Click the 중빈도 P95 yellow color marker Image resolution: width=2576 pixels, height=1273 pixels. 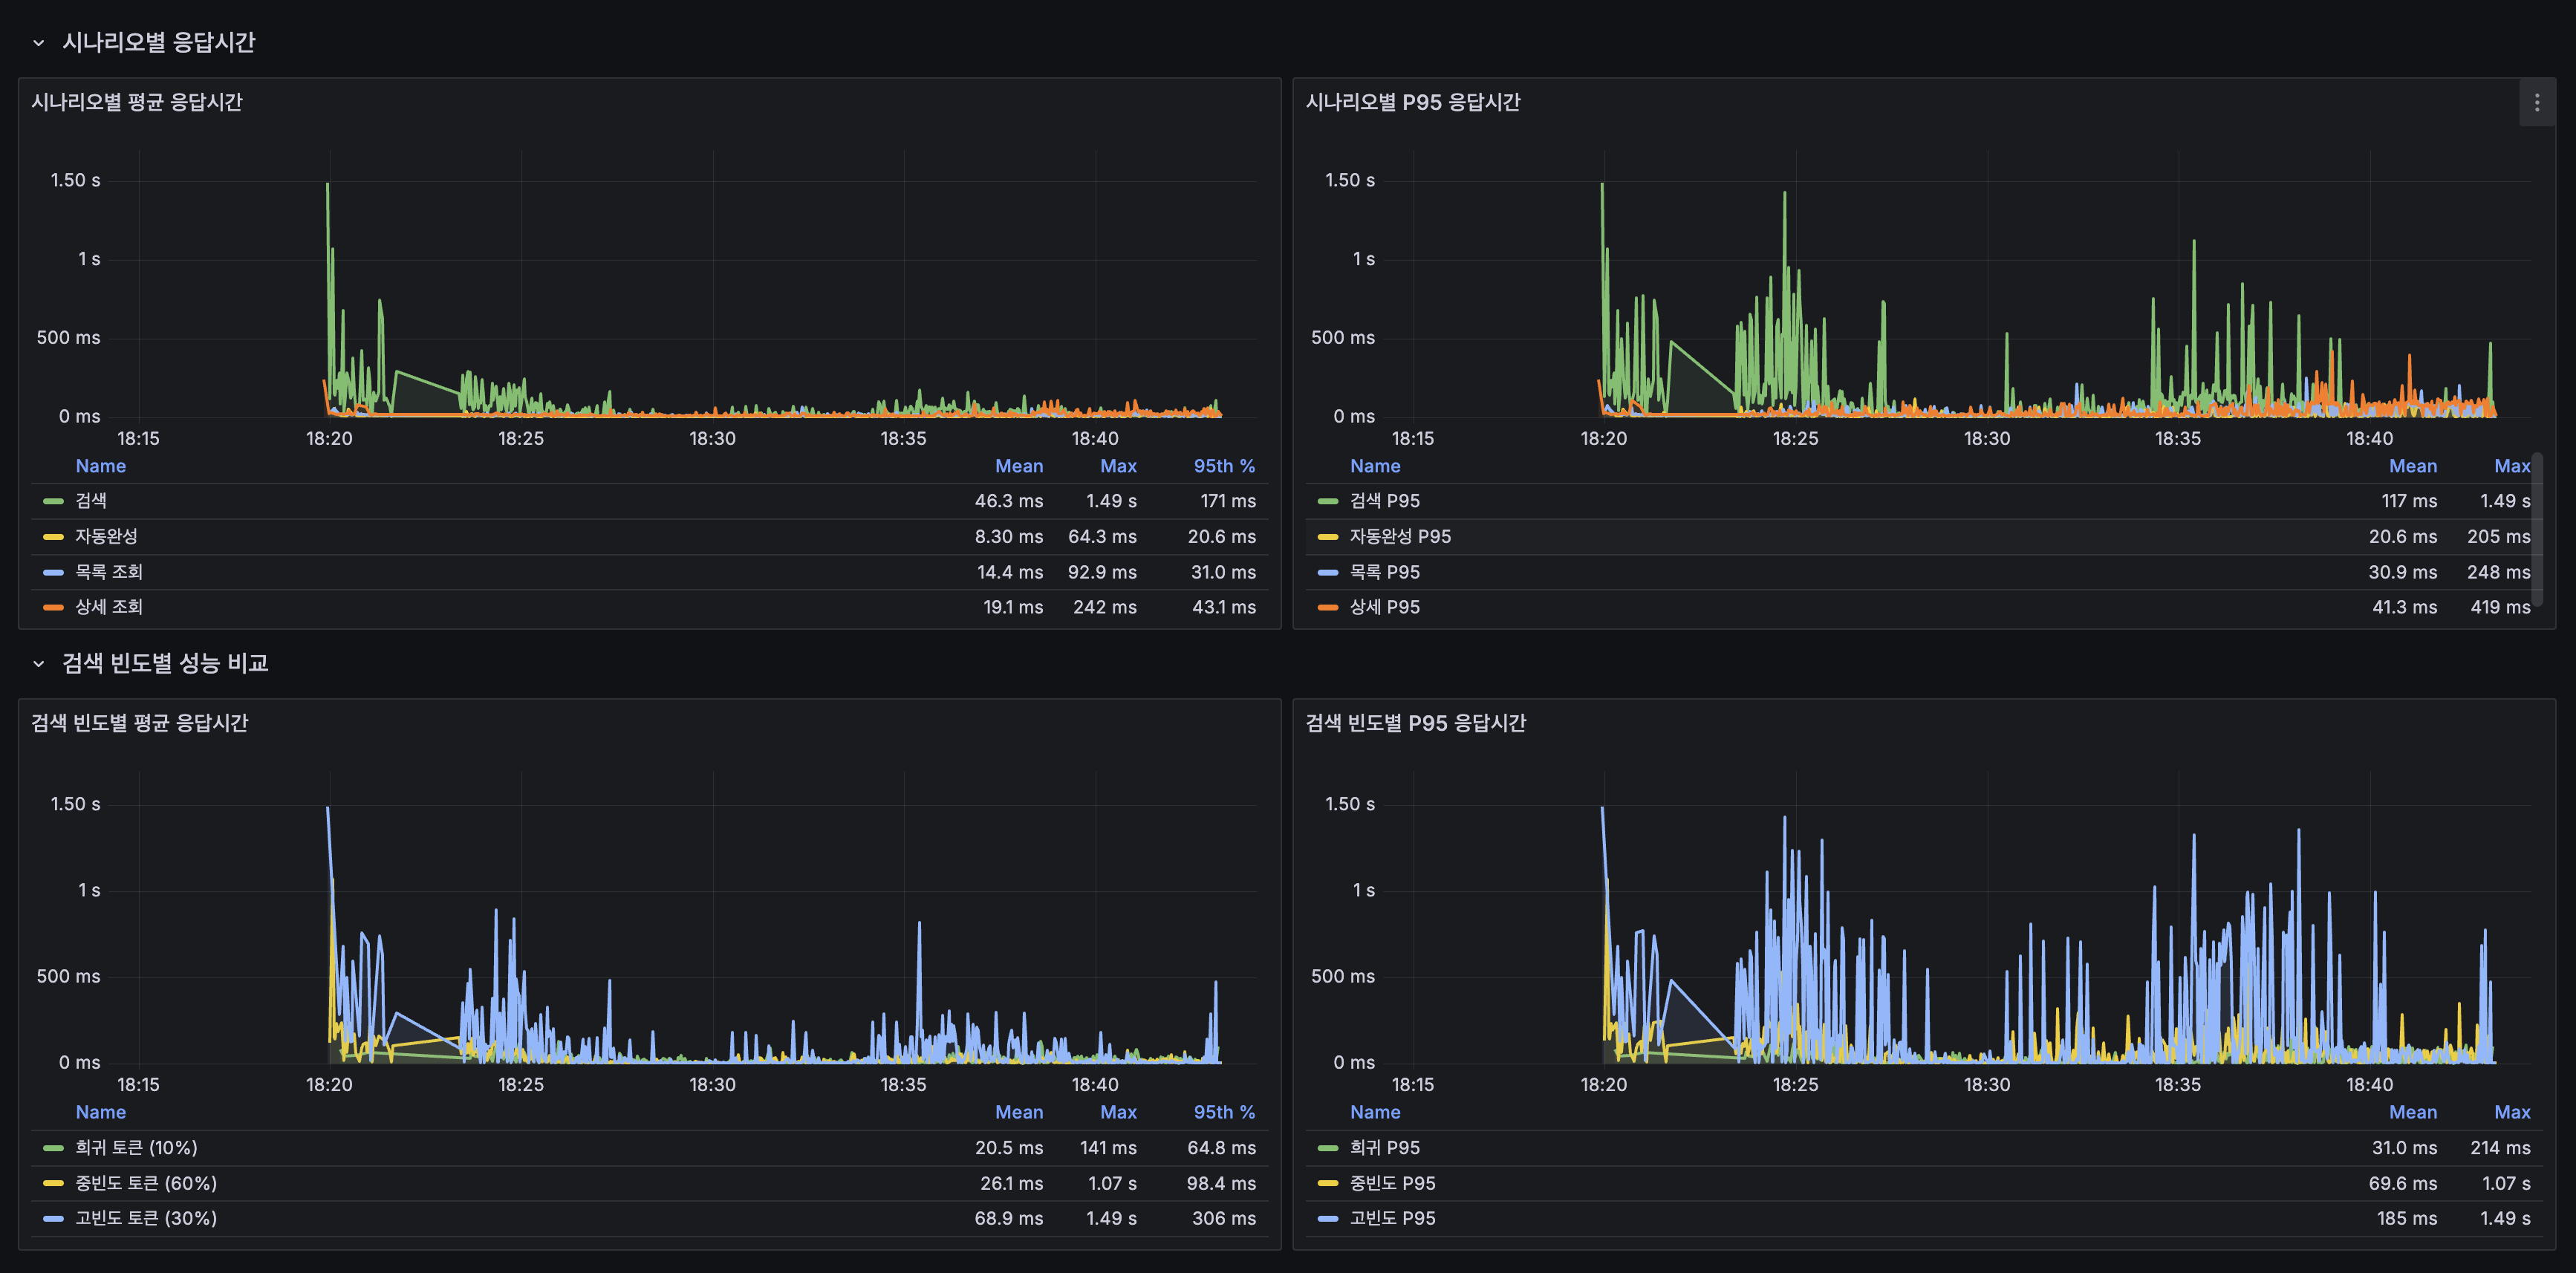click(x=1327, y=1183)
